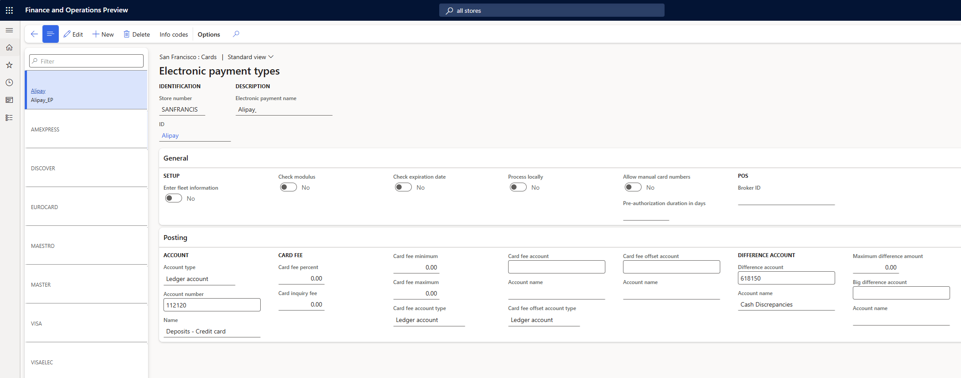Viewport: 961px width, 378px height.
Task: Select DISCOVER in the list
Action: click(x=86, y=168)
